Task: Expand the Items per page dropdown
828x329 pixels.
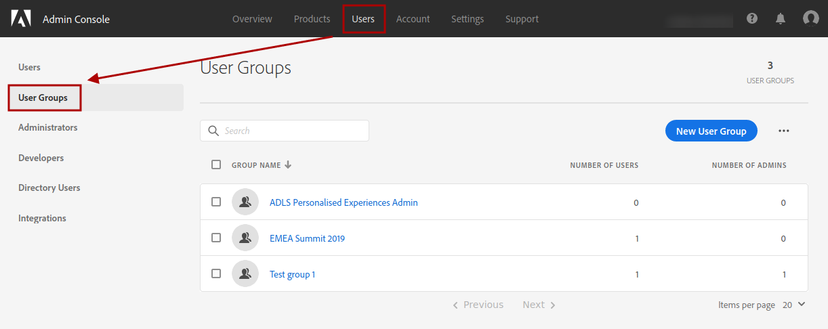Action: (x=794, y=305)
